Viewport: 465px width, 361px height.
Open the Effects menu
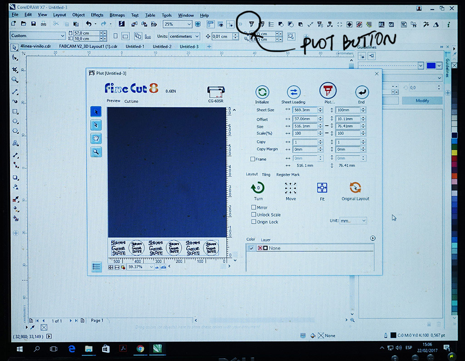[x=97, y=15]
